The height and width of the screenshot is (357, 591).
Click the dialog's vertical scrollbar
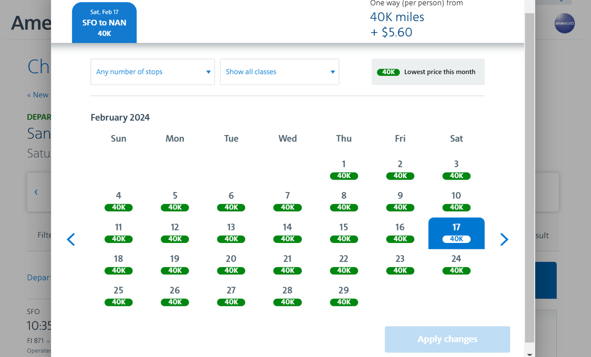[x=529, y=177]
